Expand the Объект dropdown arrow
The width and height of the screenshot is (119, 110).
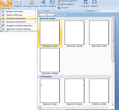pos(69,8)
